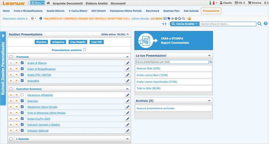Go to Fonte e Riclassificazione tab

coord(28,11)
